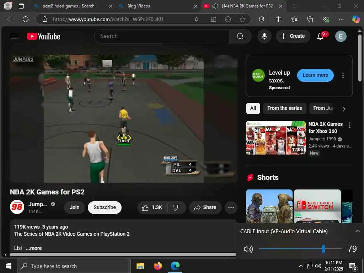Click the search magnifier button

[x=240, y=36]
